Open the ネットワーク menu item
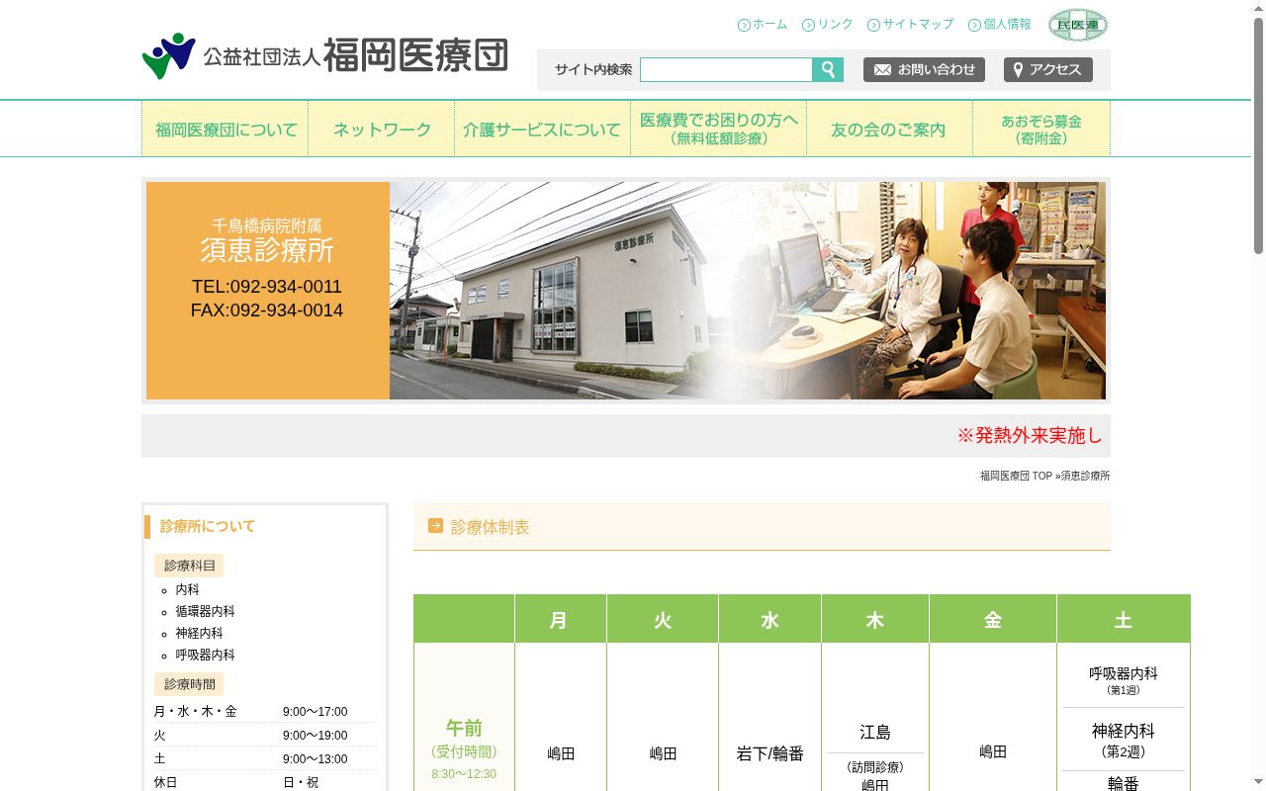Viewport: 1266px width, 791px height. pos(382,129)
